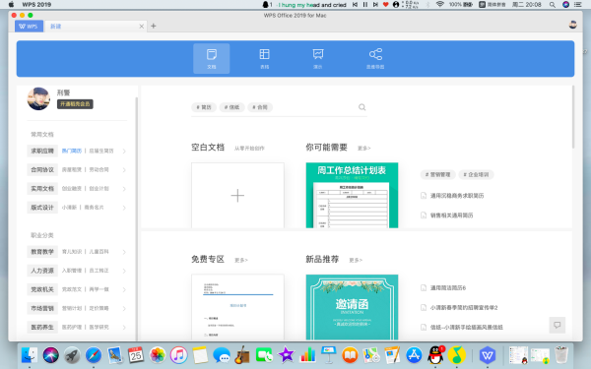This screenshot has height=369, width=591.
Task: Open Numbers chart icon in Dock
Action: (307, 354)
